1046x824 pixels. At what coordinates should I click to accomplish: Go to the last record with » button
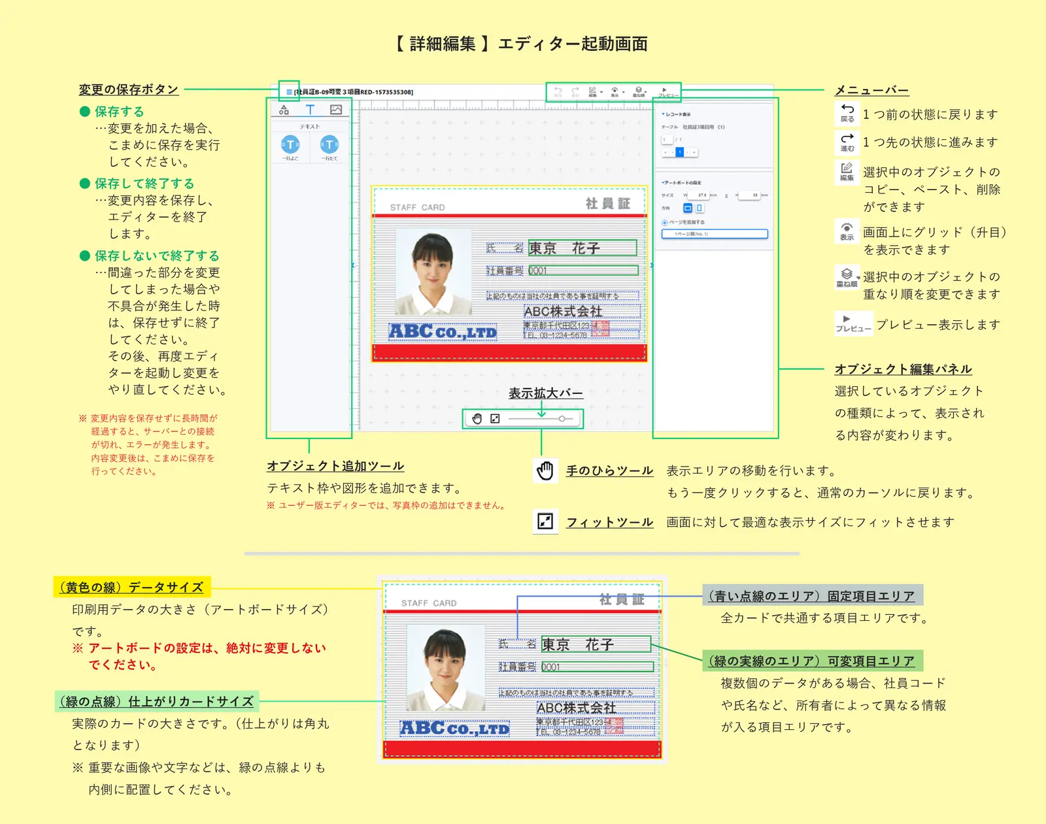tap(694, 152)
